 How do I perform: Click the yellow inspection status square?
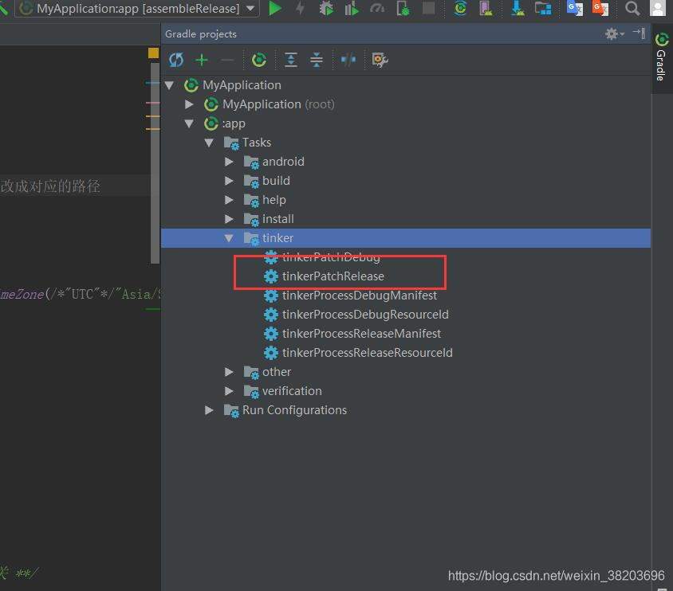pyautogui.click(x=153, y=53)
